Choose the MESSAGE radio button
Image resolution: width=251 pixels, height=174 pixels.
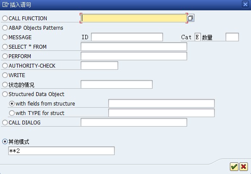click(x=5, y=37)
